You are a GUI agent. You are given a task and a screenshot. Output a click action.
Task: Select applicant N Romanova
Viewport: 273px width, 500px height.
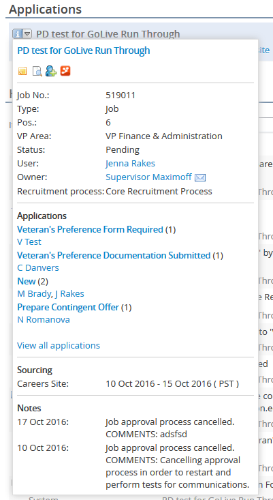(x=44, y=320)
